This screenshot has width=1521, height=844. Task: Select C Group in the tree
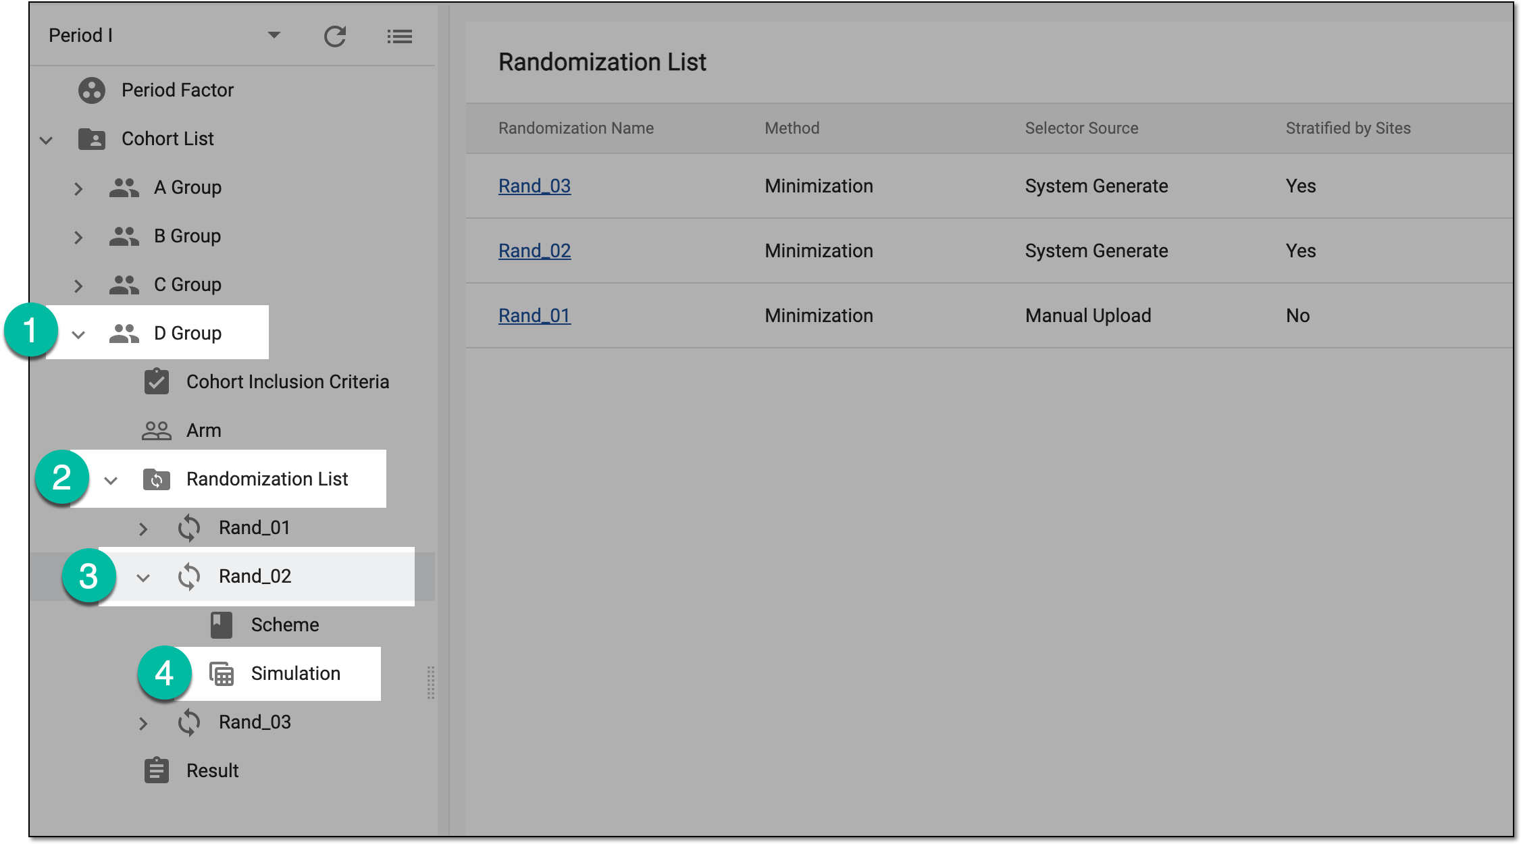click(188, 284)
